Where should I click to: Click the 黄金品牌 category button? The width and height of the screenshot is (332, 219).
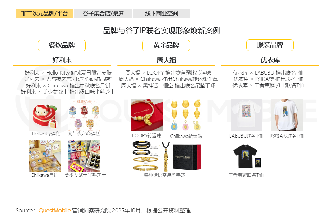(166, 45)
